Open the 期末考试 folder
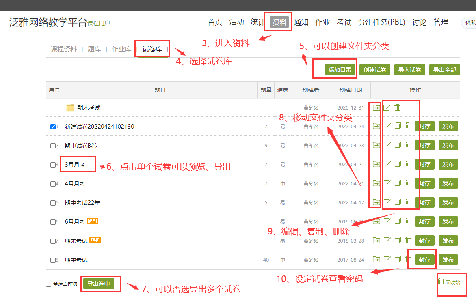 (89, 107)
